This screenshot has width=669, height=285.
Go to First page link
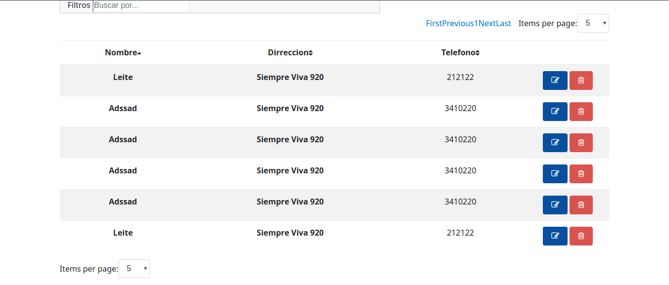(x=433, y=23)
